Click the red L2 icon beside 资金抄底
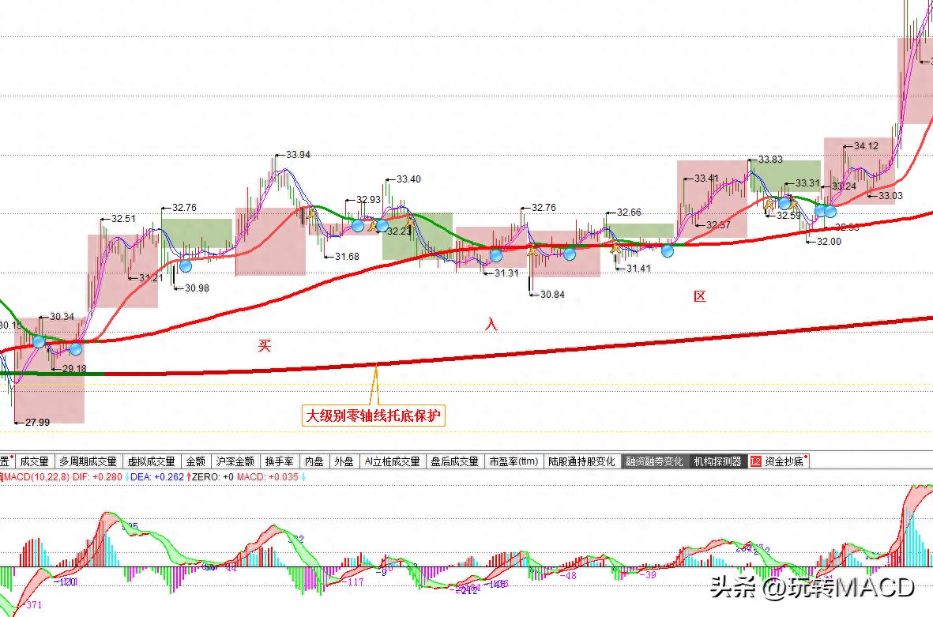Screen dimensions: 933x617 pyautogui.click(x=755, y=461)
